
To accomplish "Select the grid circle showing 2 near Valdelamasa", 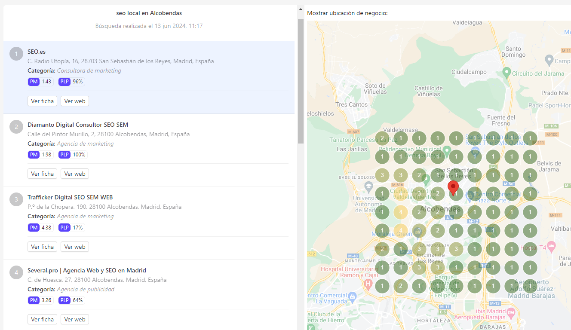I will (x=382, y=138).
